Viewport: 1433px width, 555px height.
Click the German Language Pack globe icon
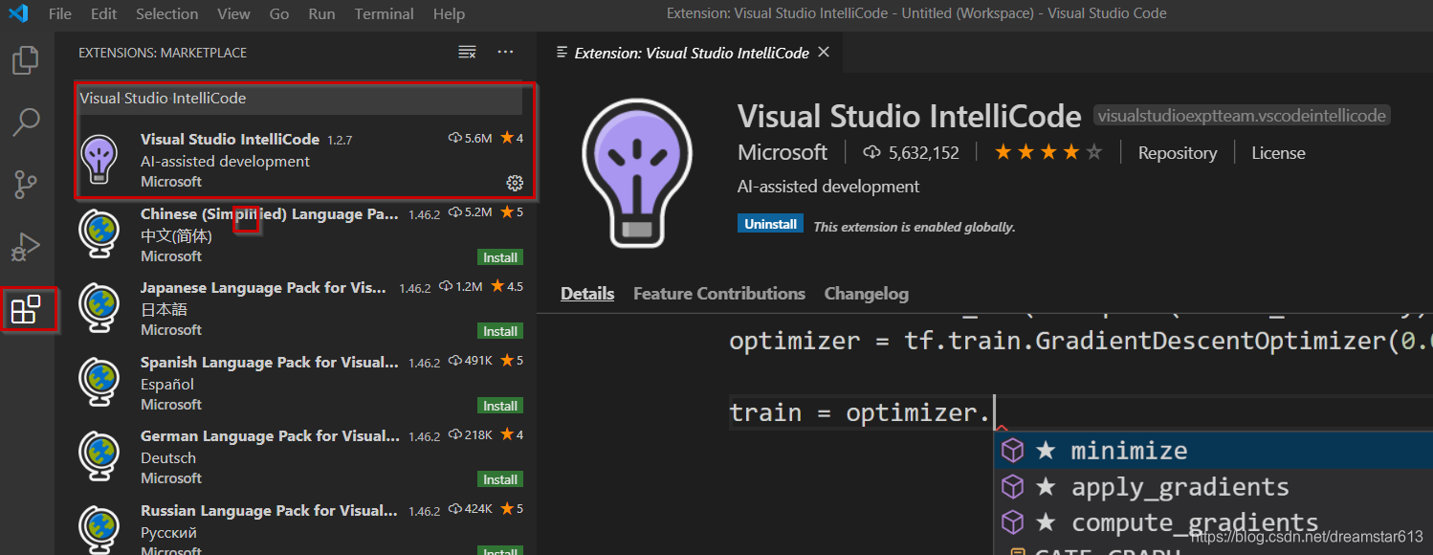(x=99, y=455)
